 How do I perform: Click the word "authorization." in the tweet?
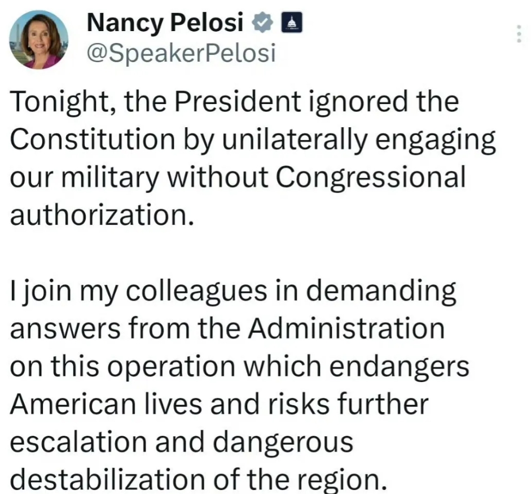pyautogui.click(x=102, y=215)
